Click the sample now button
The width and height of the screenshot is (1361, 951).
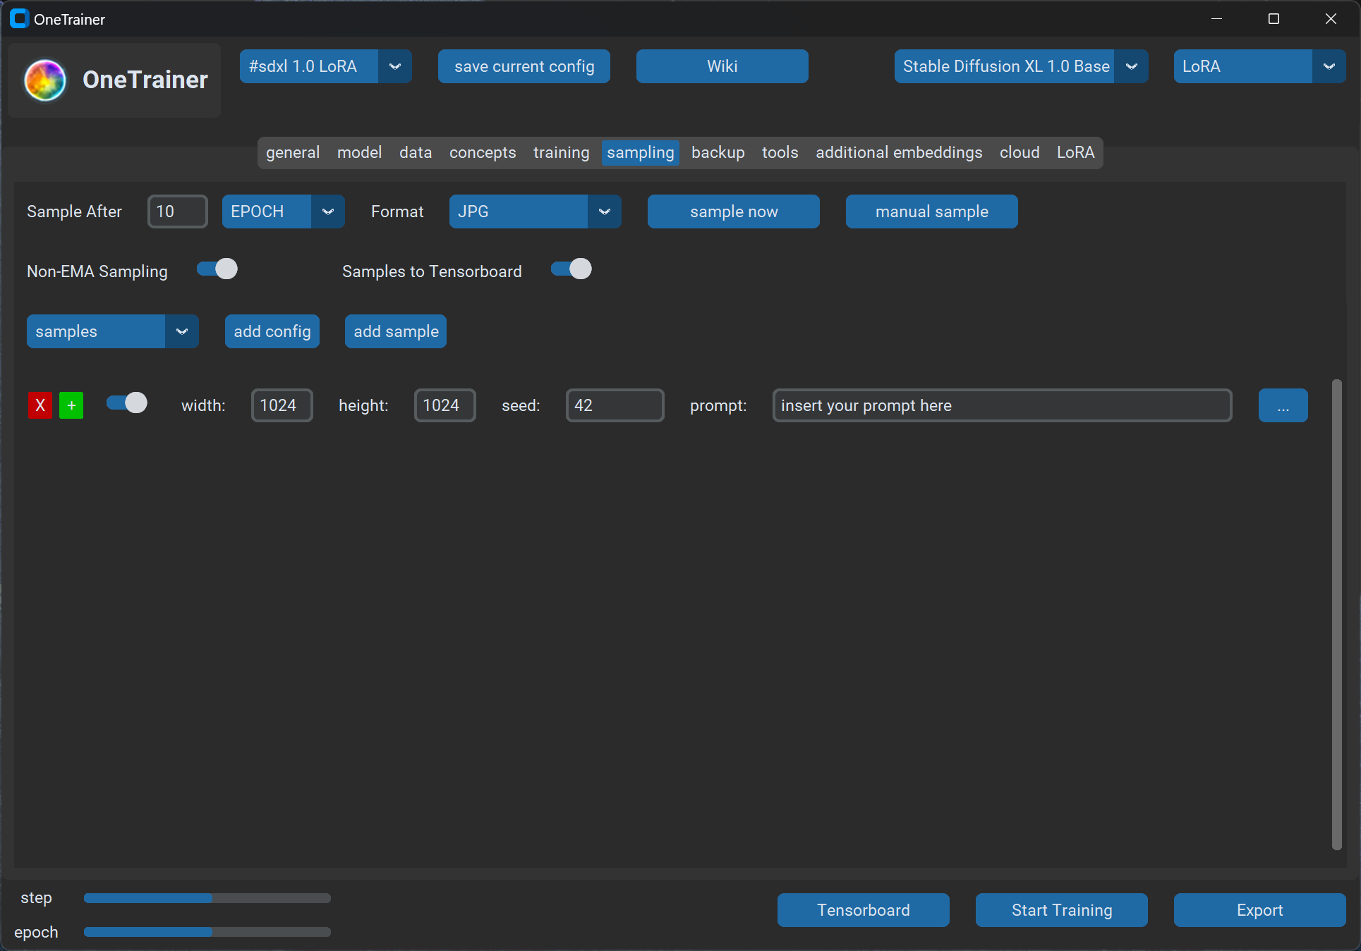click(x=733, y=211)
